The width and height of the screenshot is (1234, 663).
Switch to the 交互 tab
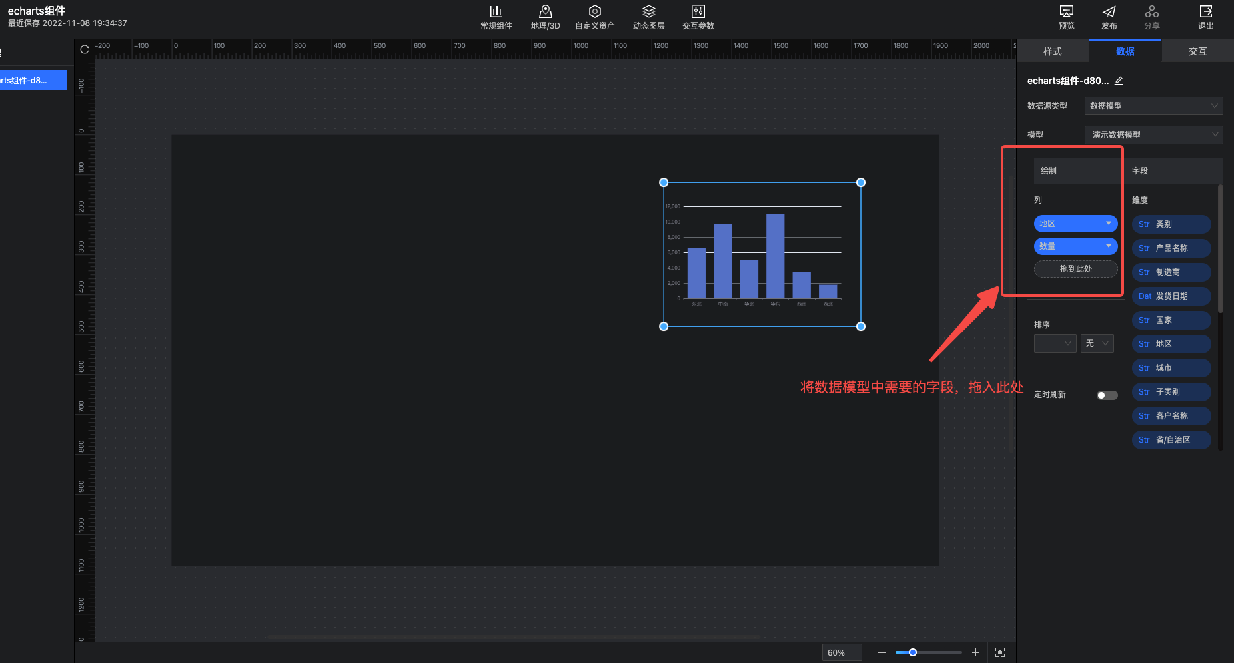tap(1197, 51)
